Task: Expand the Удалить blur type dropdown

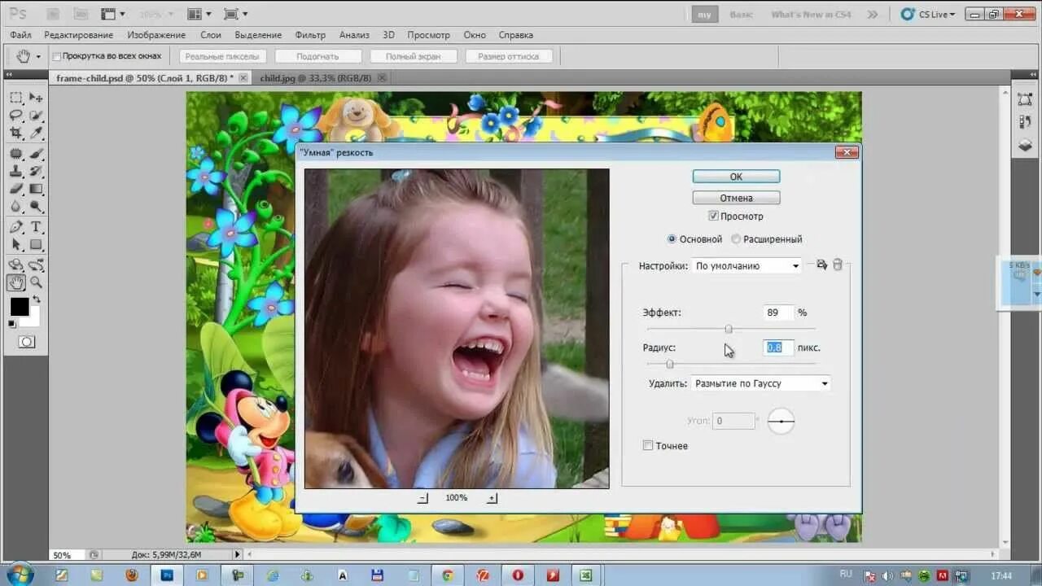Action: click(760, 383)
